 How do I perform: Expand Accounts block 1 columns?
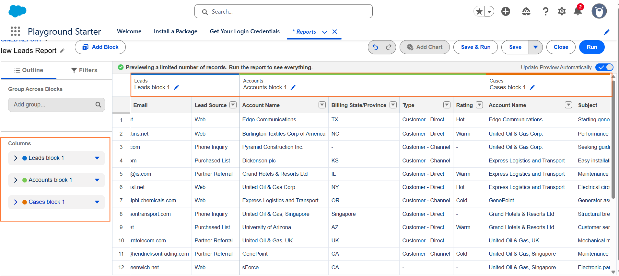coord(16,180)
